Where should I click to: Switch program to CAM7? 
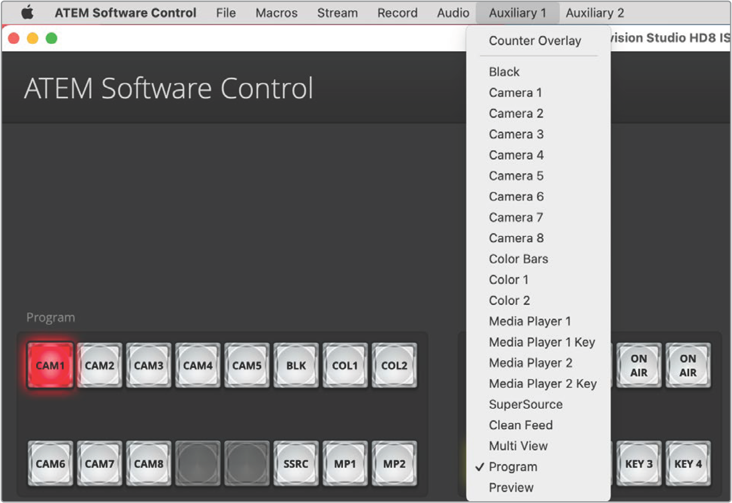tap(99, 464)
